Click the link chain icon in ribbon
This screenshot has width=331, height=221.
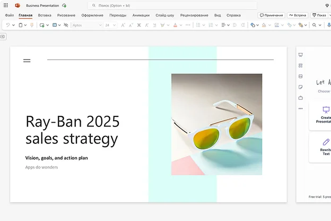coord(290,25)
